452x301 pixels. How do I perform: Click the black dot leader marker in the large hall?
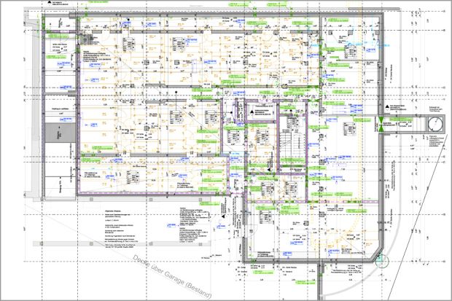pyautogui.click(x=176, y=93)
